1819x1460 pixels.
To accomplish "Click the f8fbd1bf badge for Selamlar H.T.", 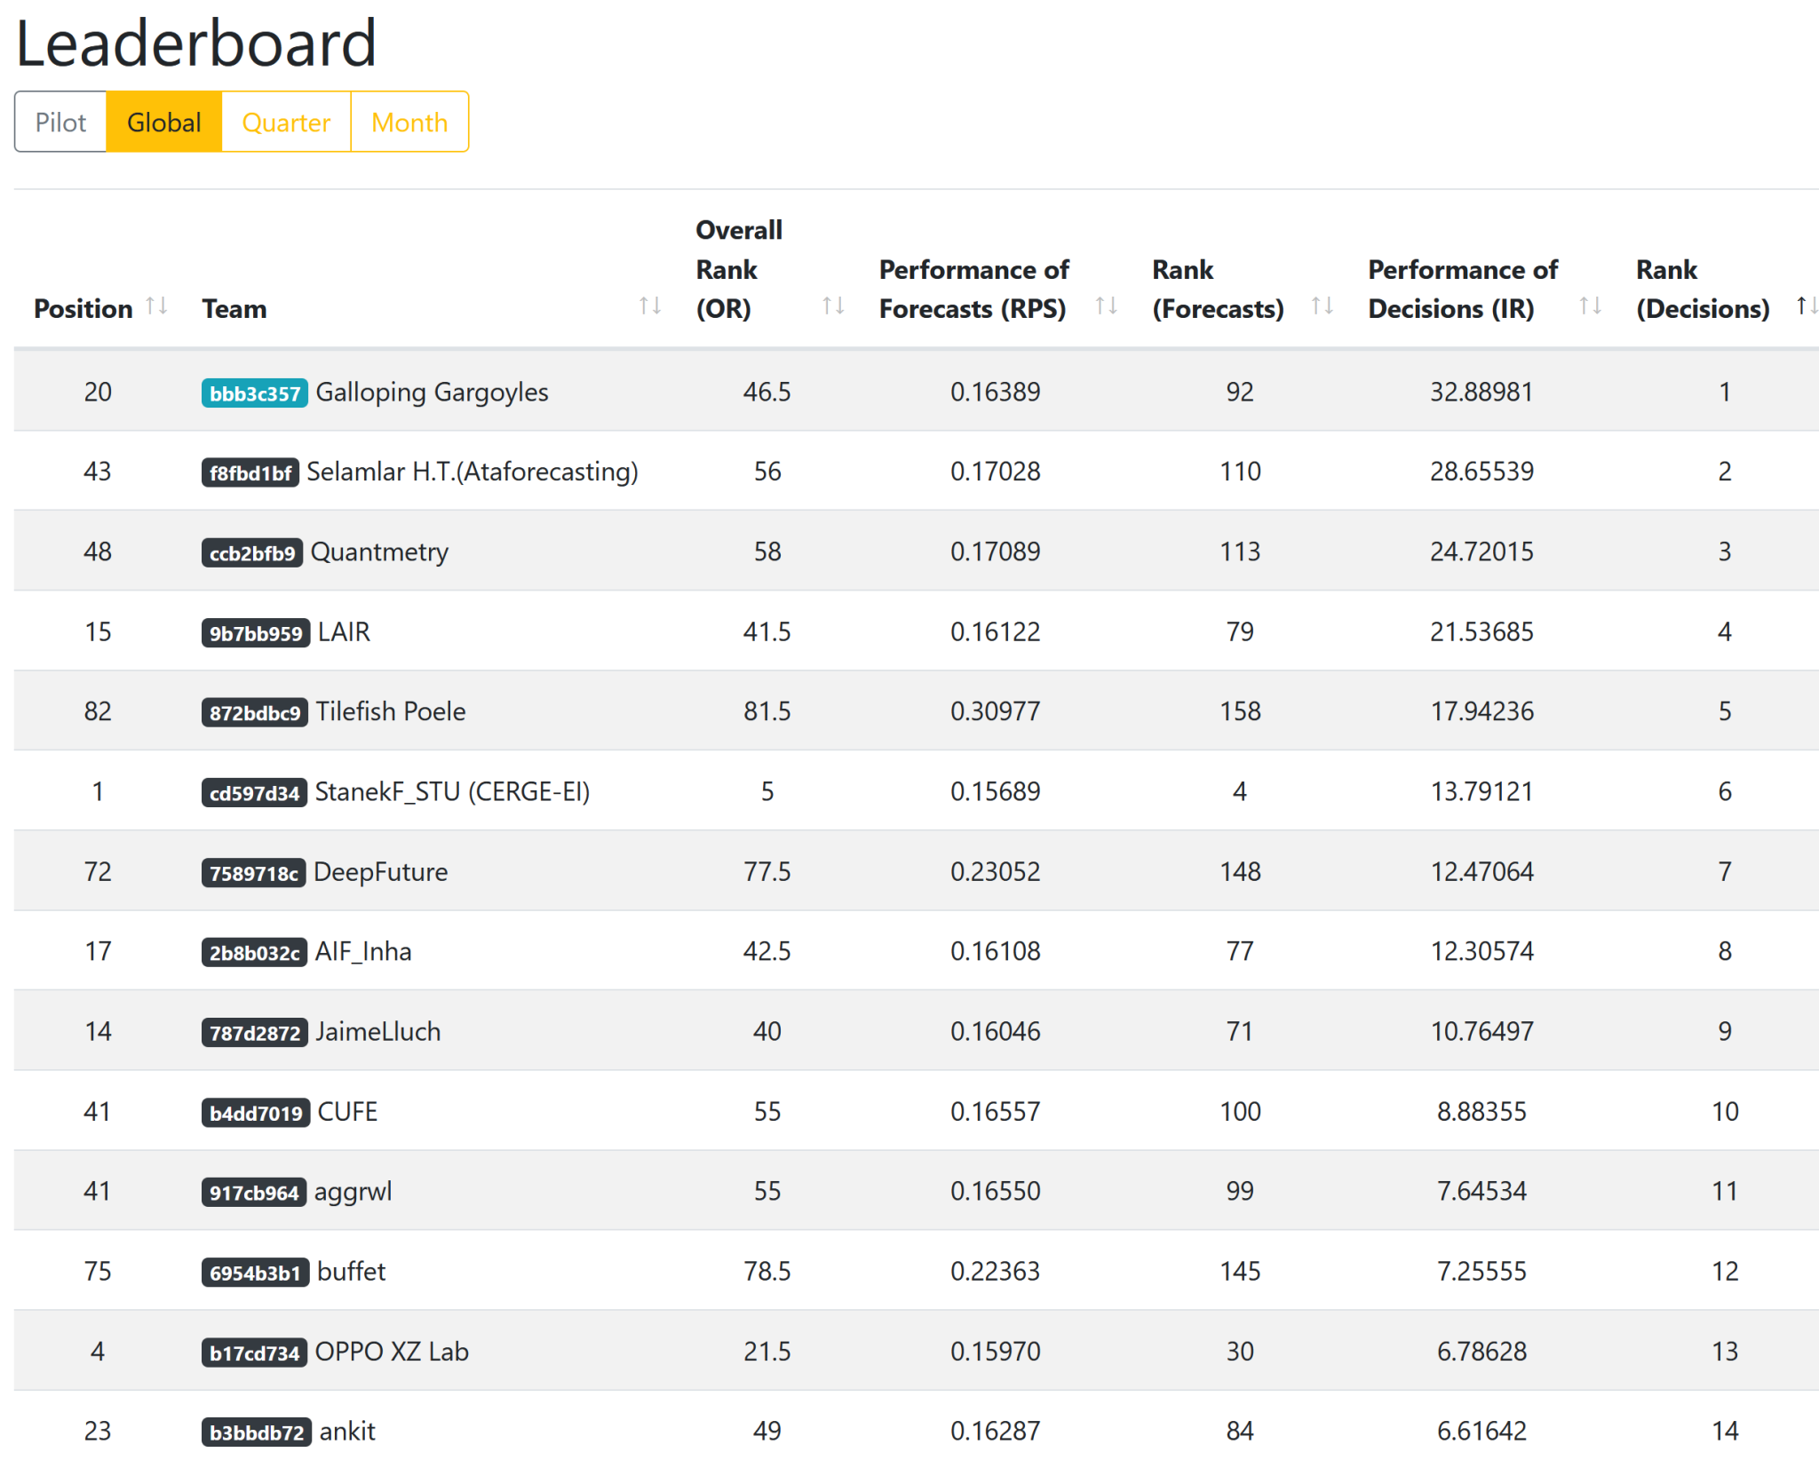I will tap(250, 473).
